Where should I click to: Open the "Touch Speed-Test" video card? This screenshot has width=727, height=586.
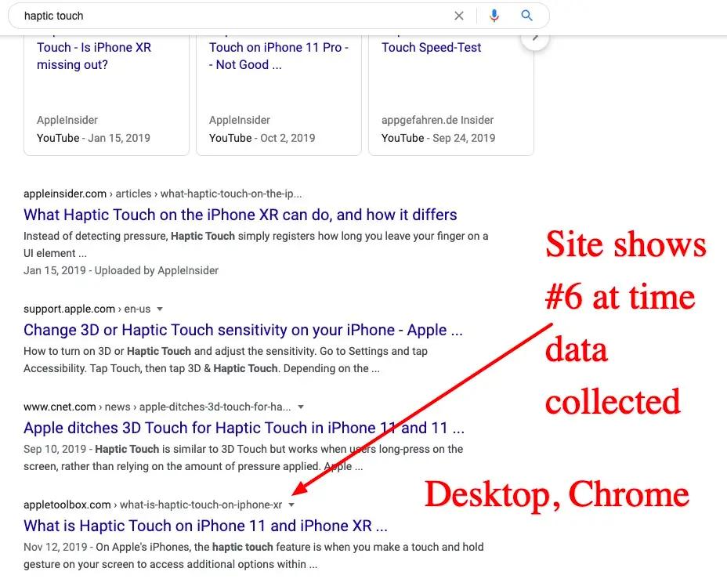coord(431,47)
